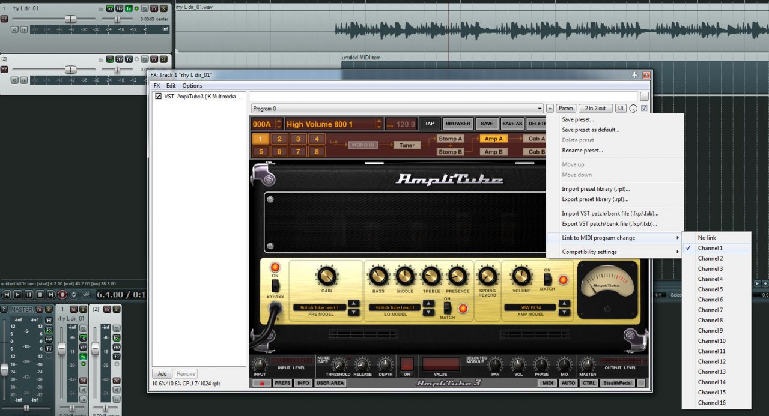Mute track 1 rhy L dir_01 in track panel

click(154, 8)
